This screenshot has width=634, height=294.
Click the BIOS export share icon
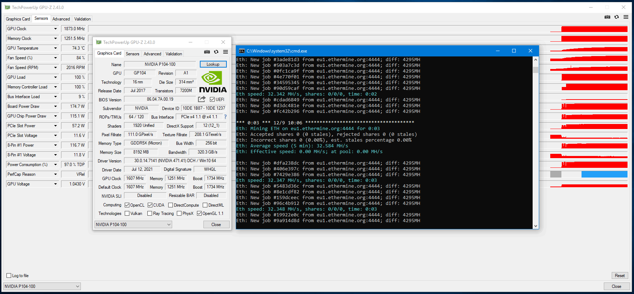pos(202,99)
